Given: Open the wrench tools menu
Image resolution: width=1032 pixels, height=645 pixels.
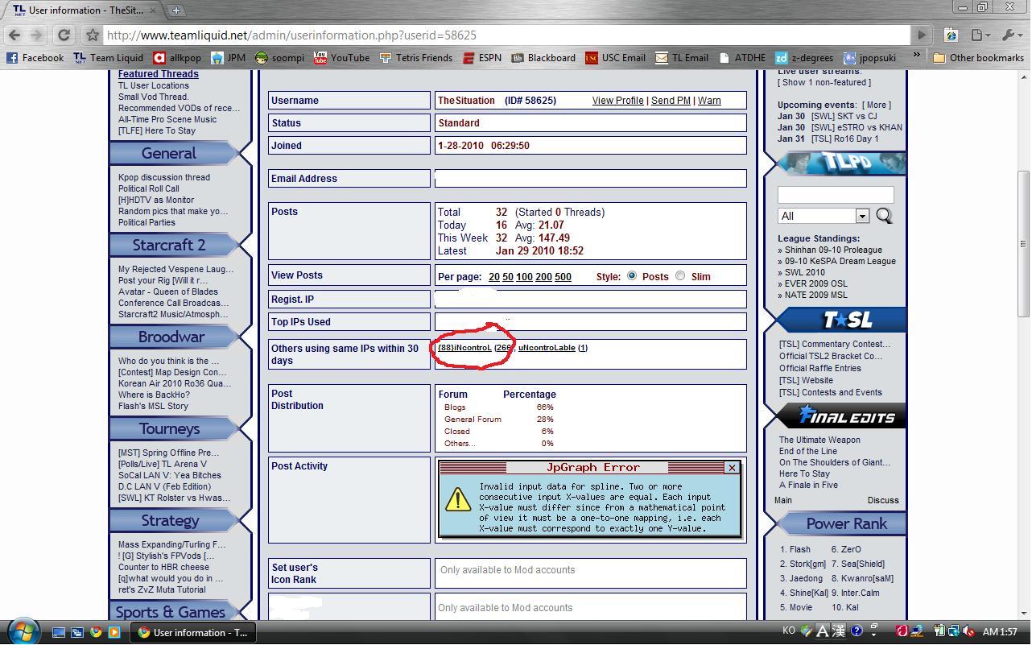Looking at the screenshot, I should [1010, 35].
